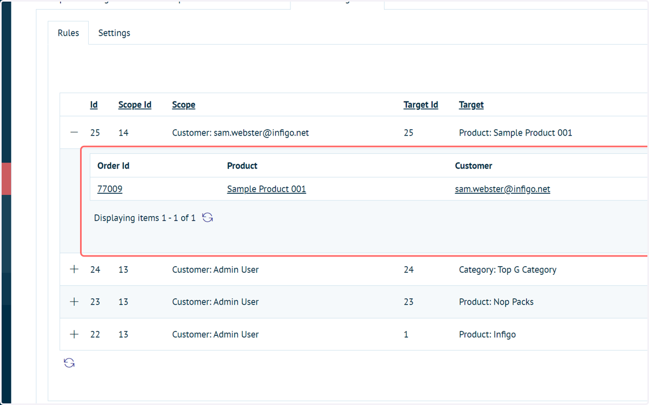Screen dimensions: 649x405
Task: Select Scope Id 13 in row 23
Action: click(x=123, y=302)
